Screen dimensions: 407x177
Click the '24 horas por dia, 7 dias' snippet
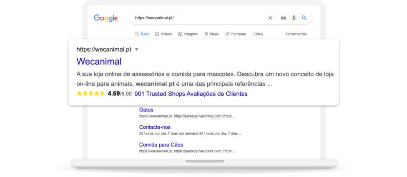coord(191,134)
